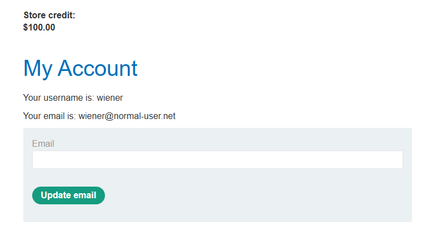The height and width of the screenshot is (237, 432).
Task: Click the "Your username is" text
Action: [58, 98]
